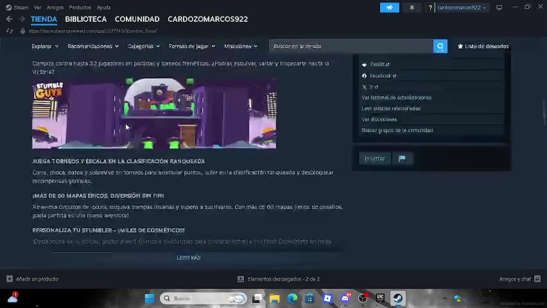Expand the Recomendaciones dropdown
Viewport: 547px width, 308px height.
[93, 46]
